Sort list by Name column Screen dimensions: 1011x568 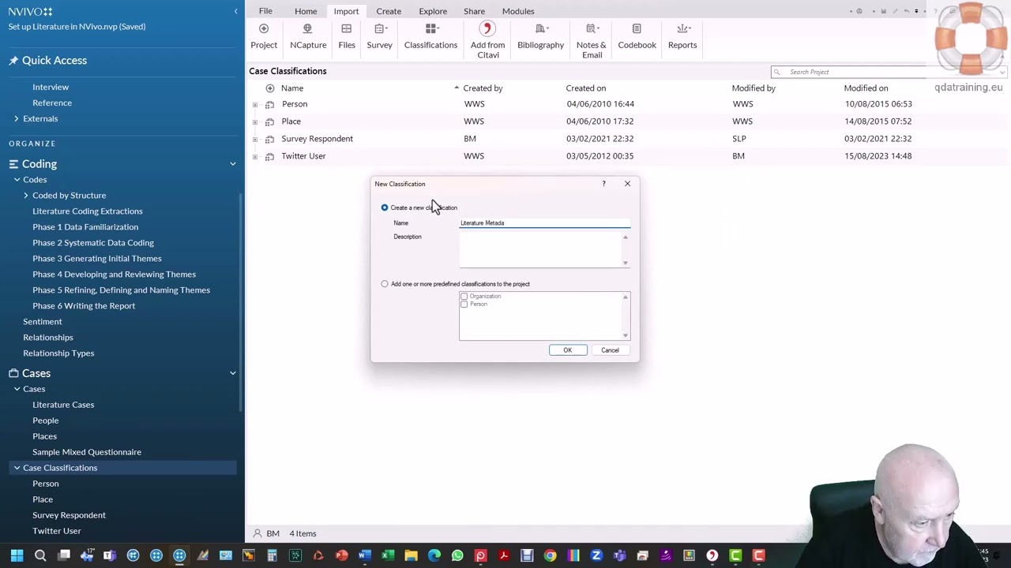(x=292, y=88)
